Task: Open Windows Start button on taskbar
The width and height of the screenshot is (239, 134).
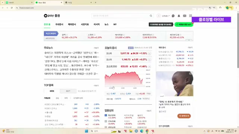Action: point(86,131)
